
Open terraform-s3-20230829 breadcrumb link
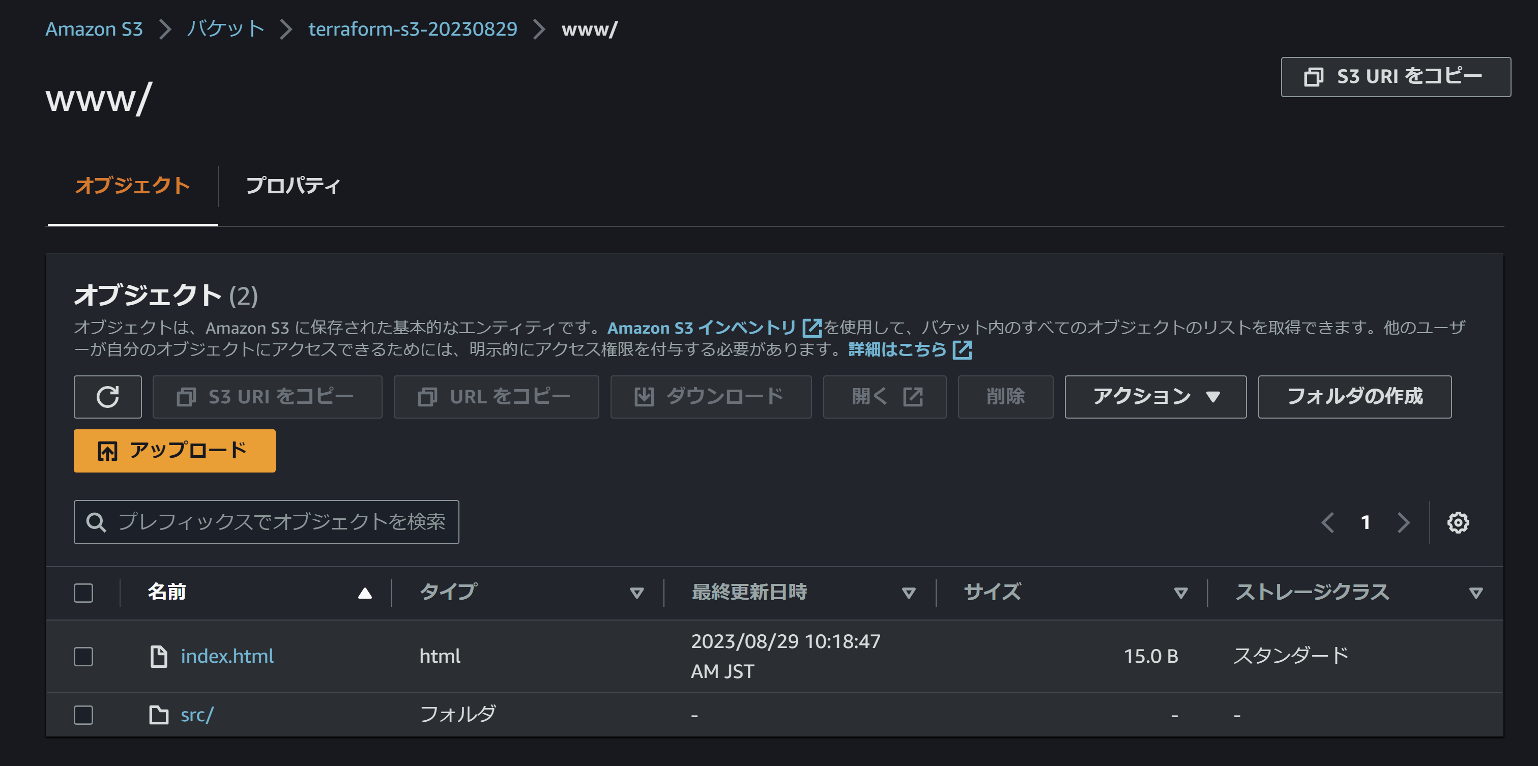[413, 28]
